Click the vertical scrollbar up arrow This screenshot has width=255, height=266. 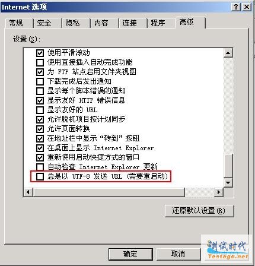228,53
